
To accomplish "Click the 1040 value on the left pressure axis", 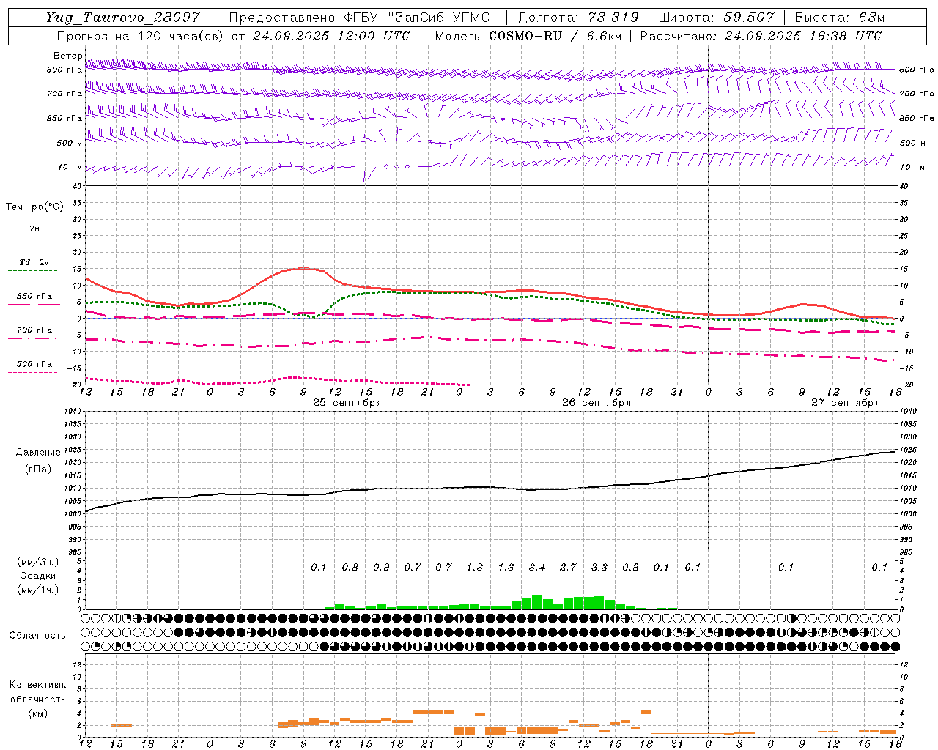I will pyautogui.click(x=73, y=412).
